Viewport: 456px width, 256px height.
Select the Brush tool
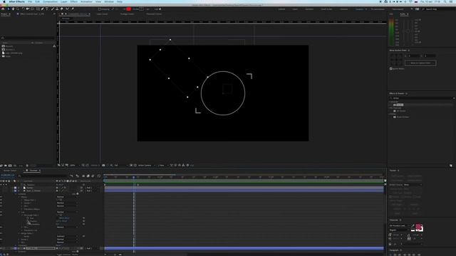[x=52, y=9]
